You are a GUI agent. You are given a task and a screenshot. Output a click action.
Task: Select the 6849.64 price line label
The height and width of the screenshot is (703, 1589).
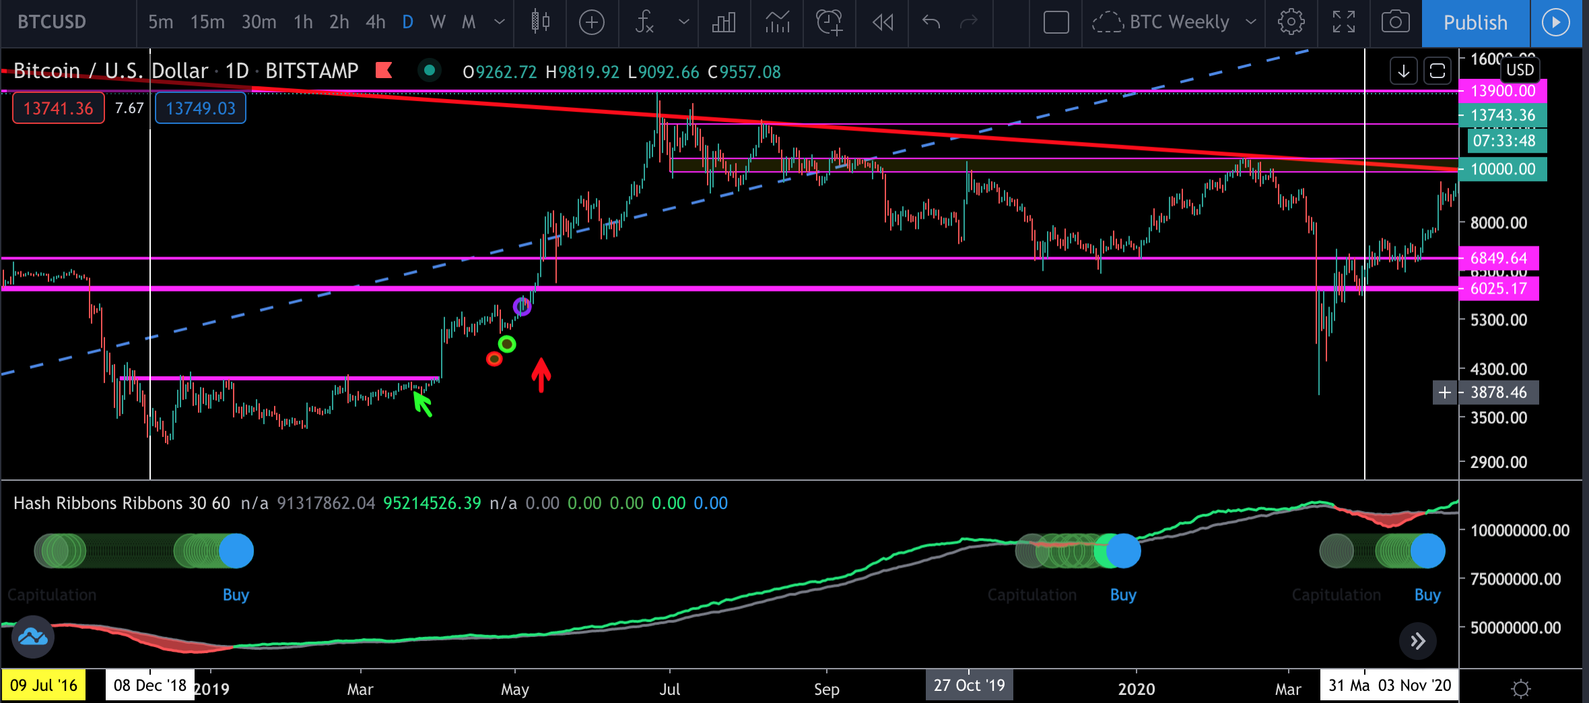[1499, 258]
